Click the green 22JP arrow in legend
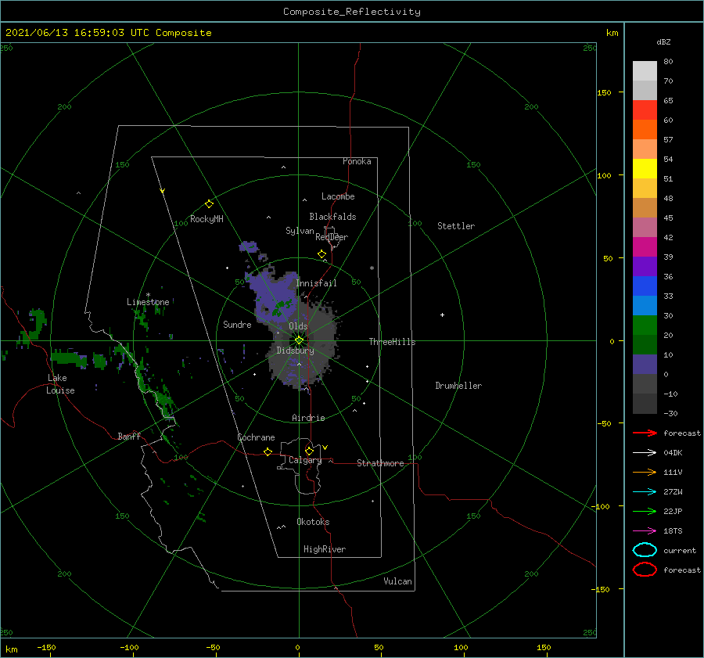 click(645, 511)
